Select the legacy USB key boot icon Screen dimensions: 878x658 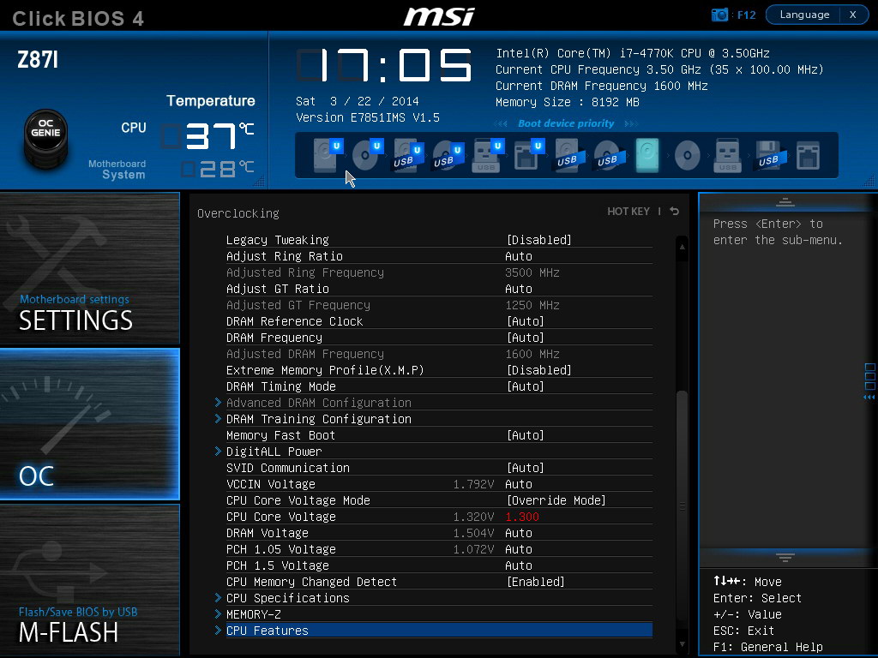click(727, 154)
